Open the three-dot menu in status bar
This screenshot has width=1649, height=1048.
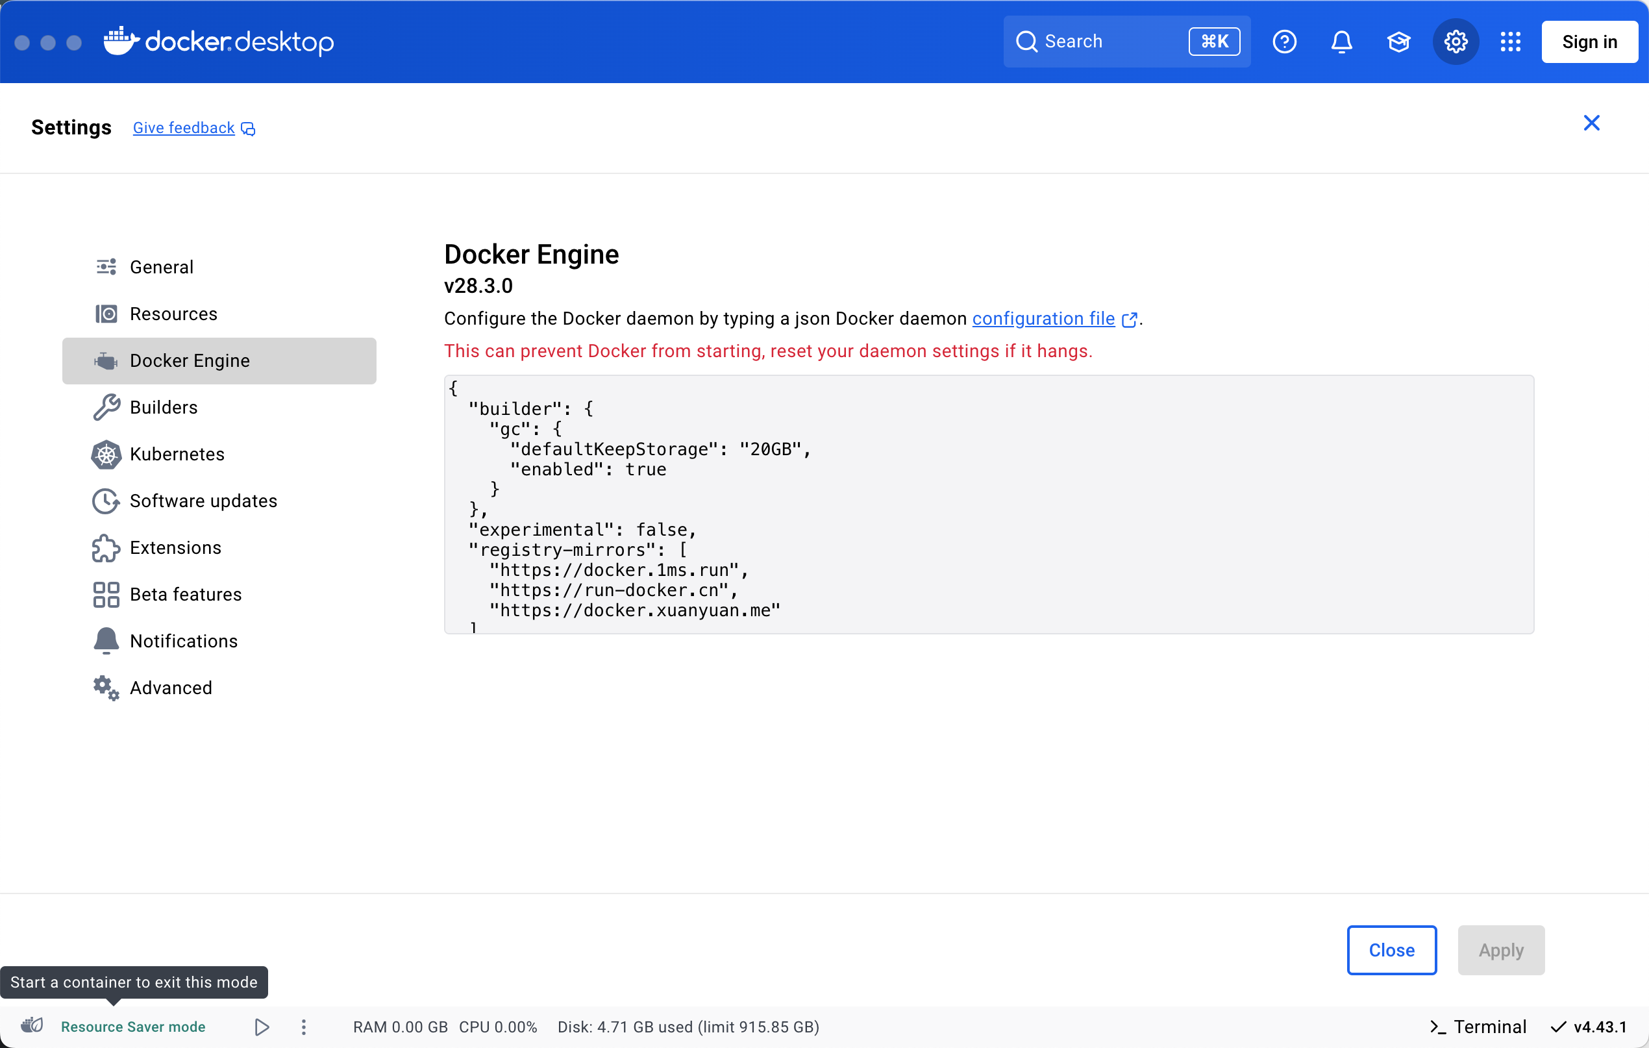(303, 1026)
